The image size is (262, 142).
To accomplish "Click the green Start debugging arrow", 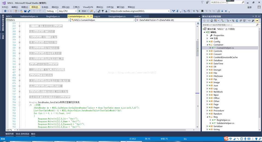I will click(x=79, y=11).
